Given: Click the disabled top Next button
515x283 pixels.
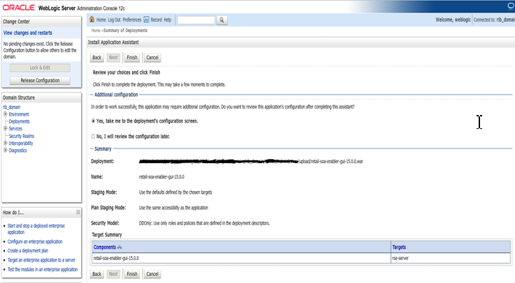Looking at the screenshot, I should coord(113,58).
